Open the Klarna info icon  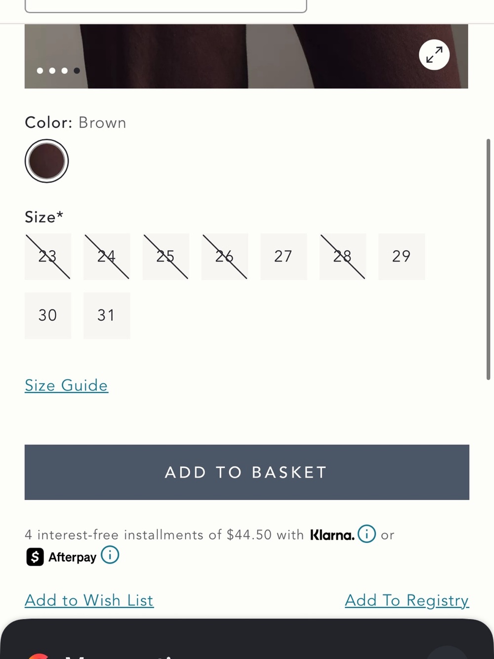(x=367, y=534)
